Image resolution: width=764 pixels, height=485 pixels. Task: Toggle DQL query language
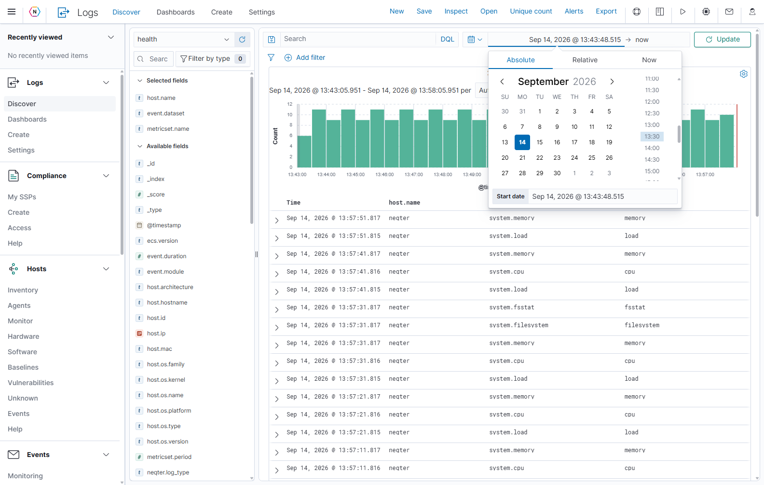point(448,39)
